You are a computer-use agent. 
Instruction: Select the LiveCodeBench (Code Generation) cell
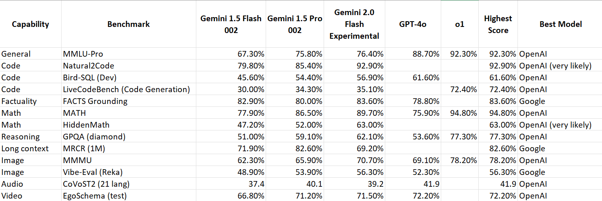pos(129,89)
